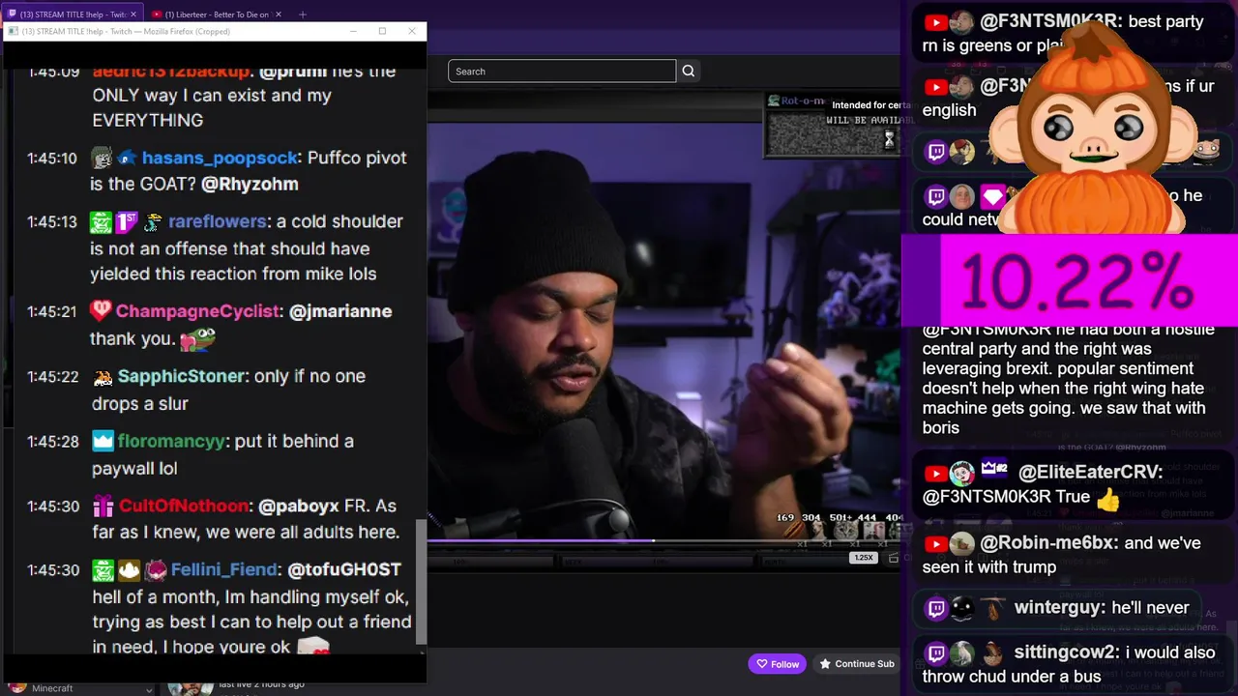Click the CultOfNothoon gift badge icon
This screenshot has height=696, width=1238.
103,506
